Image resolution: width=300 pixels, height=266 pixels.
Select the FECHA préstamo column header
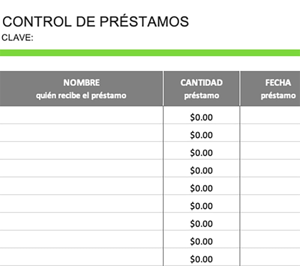click(x=270, y=89)
